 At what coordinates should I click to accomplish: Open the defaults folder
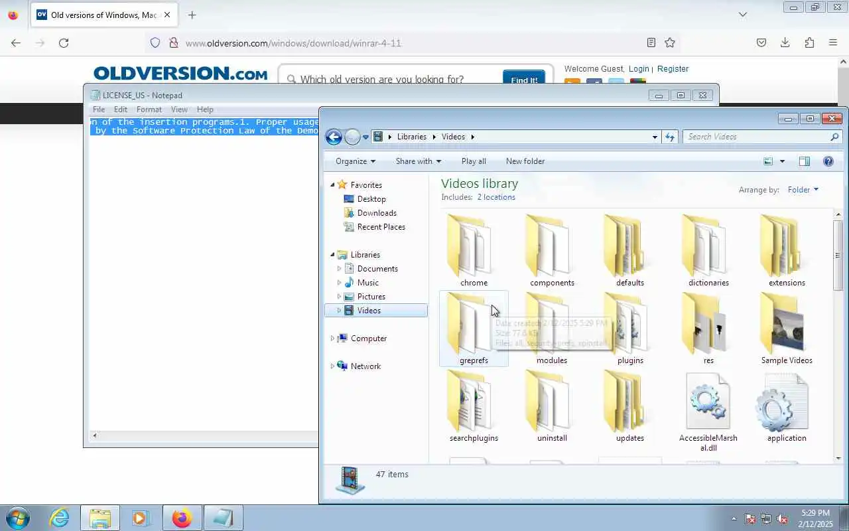pos(630,251)
